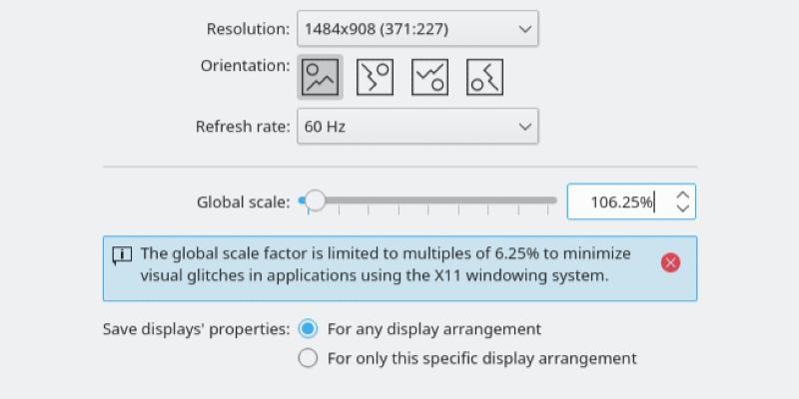The width and height of the screenshot is (799, 399).
Task: Click the "Orientation:" label
Action: [x=245, y=66]
